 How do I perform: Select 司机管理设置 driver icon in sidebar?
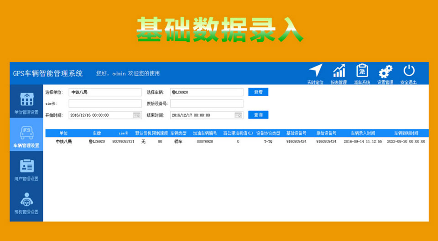26,199
